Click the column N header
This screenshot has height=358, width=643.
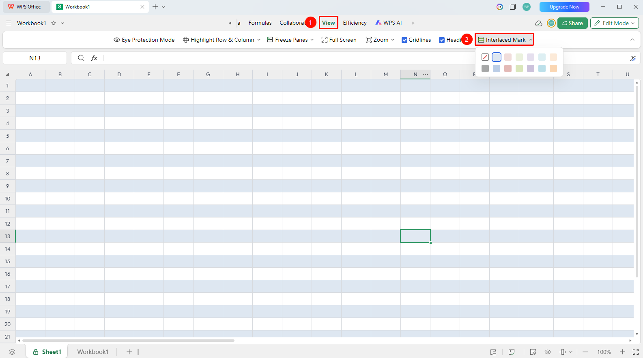point(415,75)
